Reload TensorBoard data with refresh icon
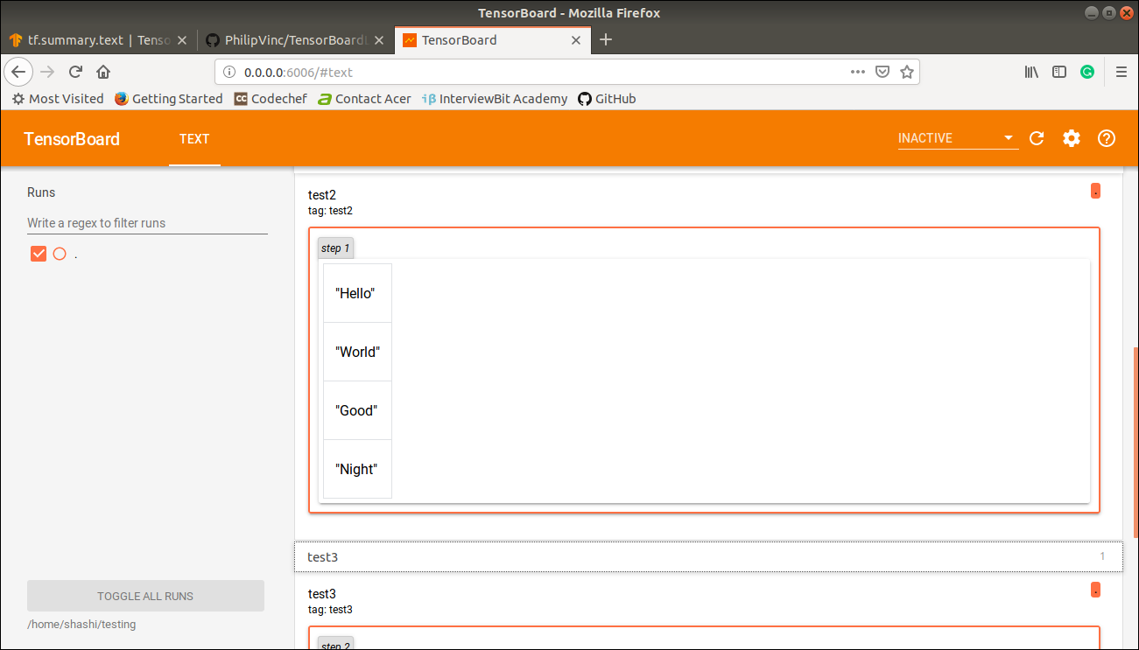This screenshot has width=1139, height=650. pyautogui.click(x=1037, y=138)
